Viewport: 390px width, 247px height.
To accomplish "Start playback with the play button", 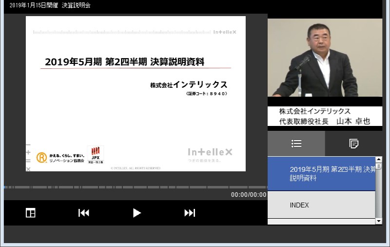I will (x=136, y=213).
